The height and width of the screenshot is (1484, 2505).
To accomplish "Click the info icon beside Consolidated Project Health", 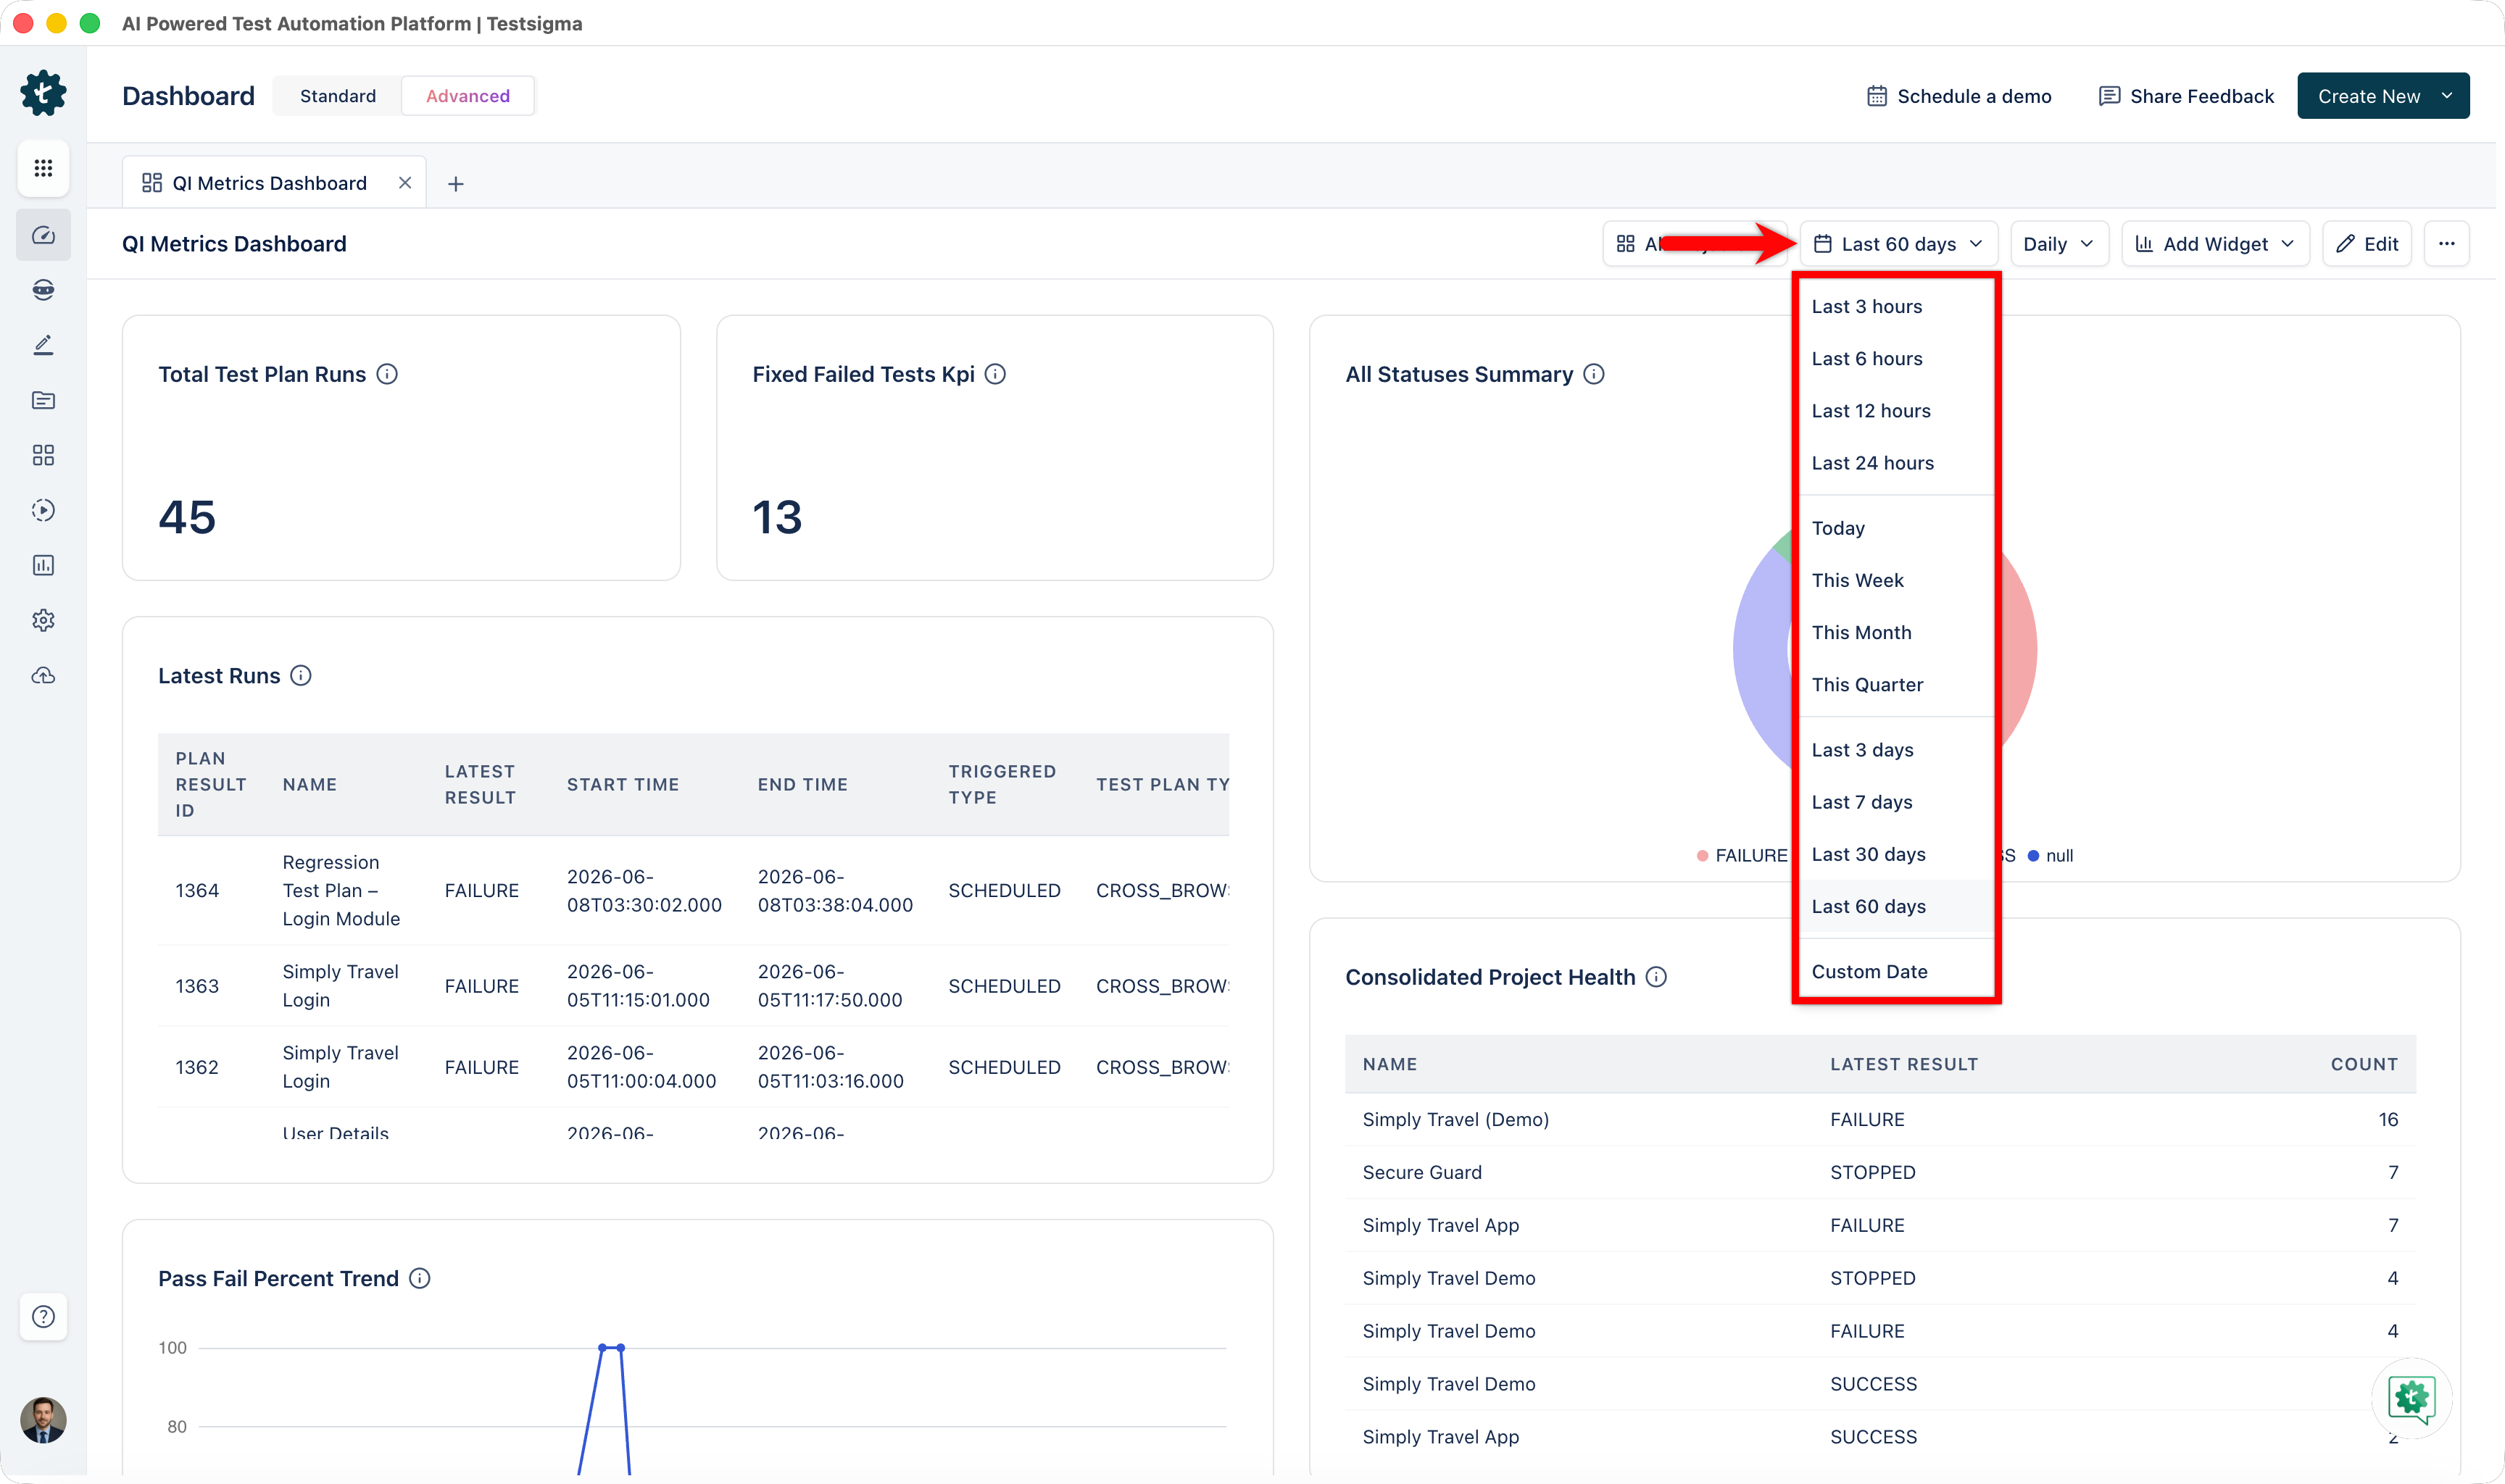I will tap(1656, 977).
